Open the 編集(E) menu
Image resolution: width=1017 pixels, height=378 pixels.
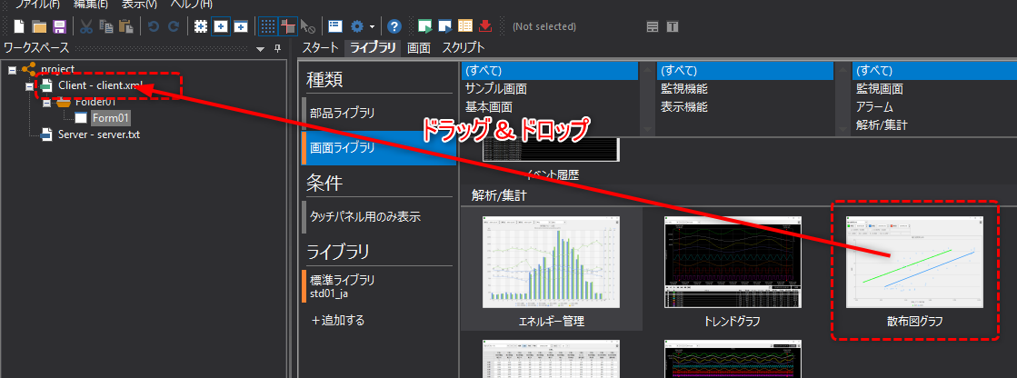tap(91, 4)
